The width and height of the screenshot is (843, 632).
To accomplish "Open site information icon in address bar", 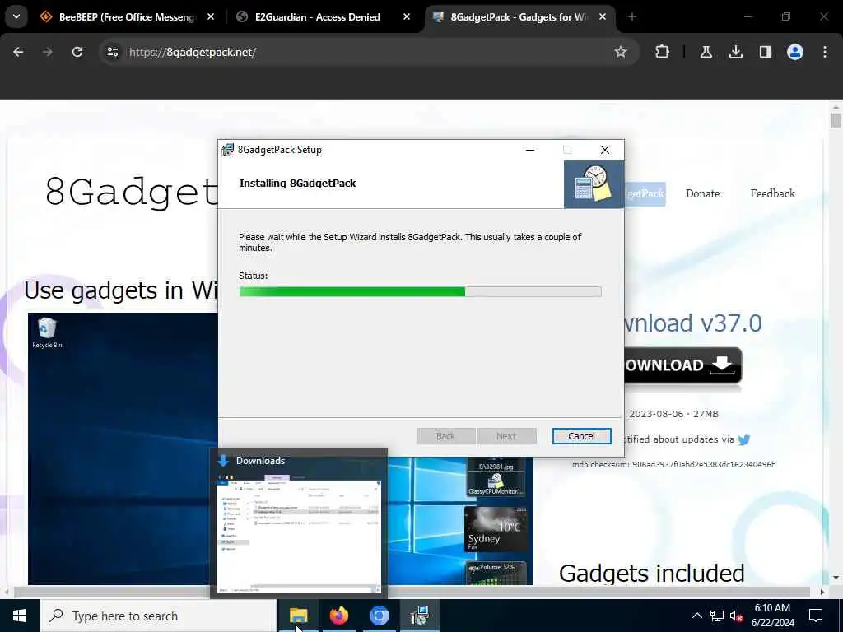I will (x=113, y=52).
